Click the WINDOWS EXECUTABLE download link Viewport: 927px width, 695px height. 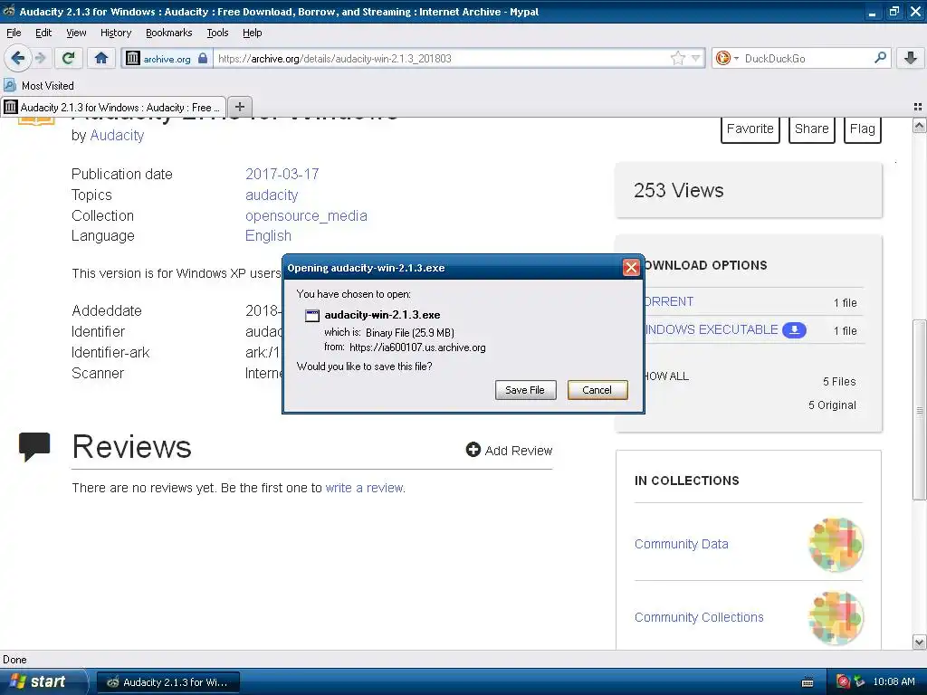pyautogui.click(x=712, y=329)
